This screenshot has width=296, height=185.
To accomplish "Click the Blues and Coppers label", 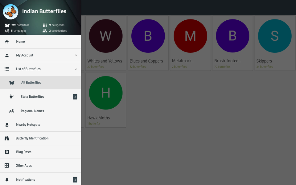I will pyautogui.click(x=146, y=61).
